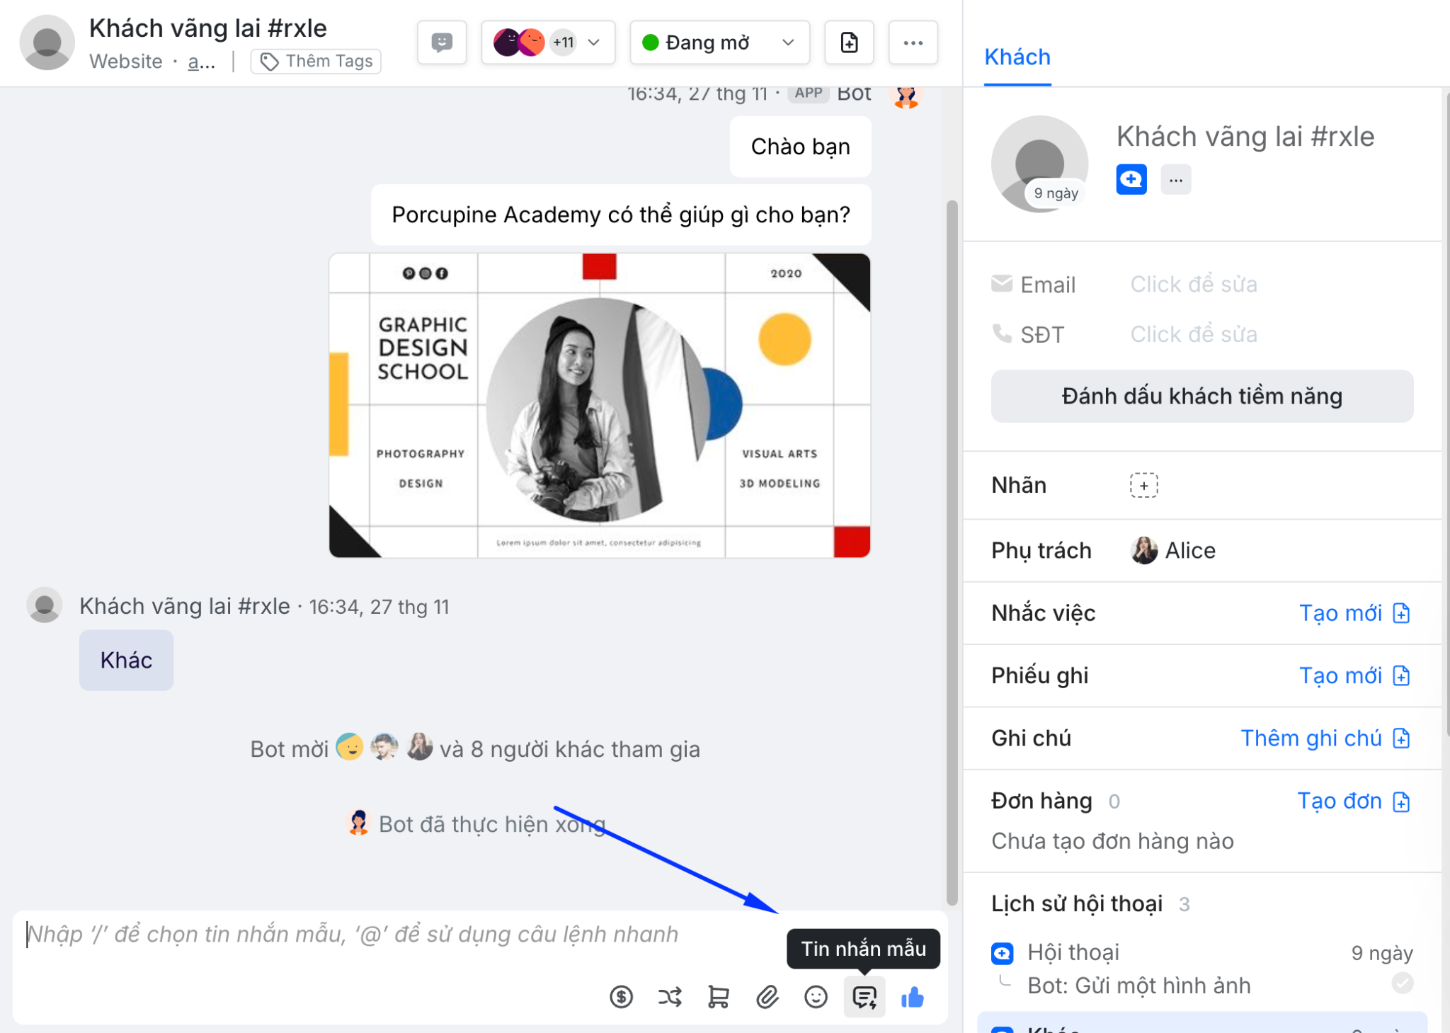
Task: Expand the Đang mở status dropdown
Action: coord(719,42)
